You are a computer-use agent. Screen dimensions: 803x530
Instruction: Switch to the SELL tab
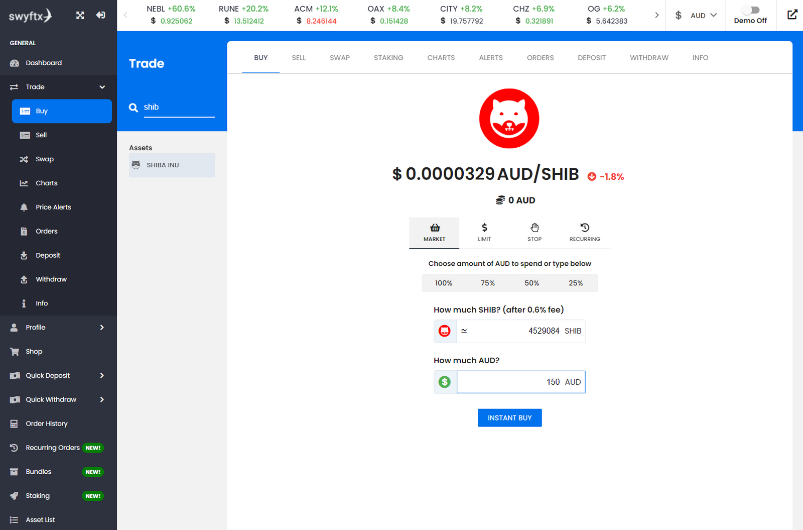coord(299,58)
